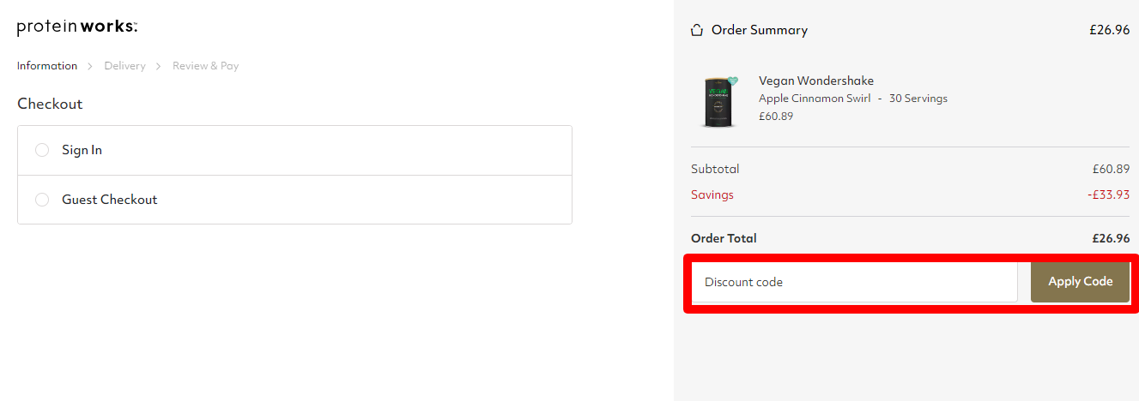Click the teal badge on the product image
1139x401 pixels.
732,82
